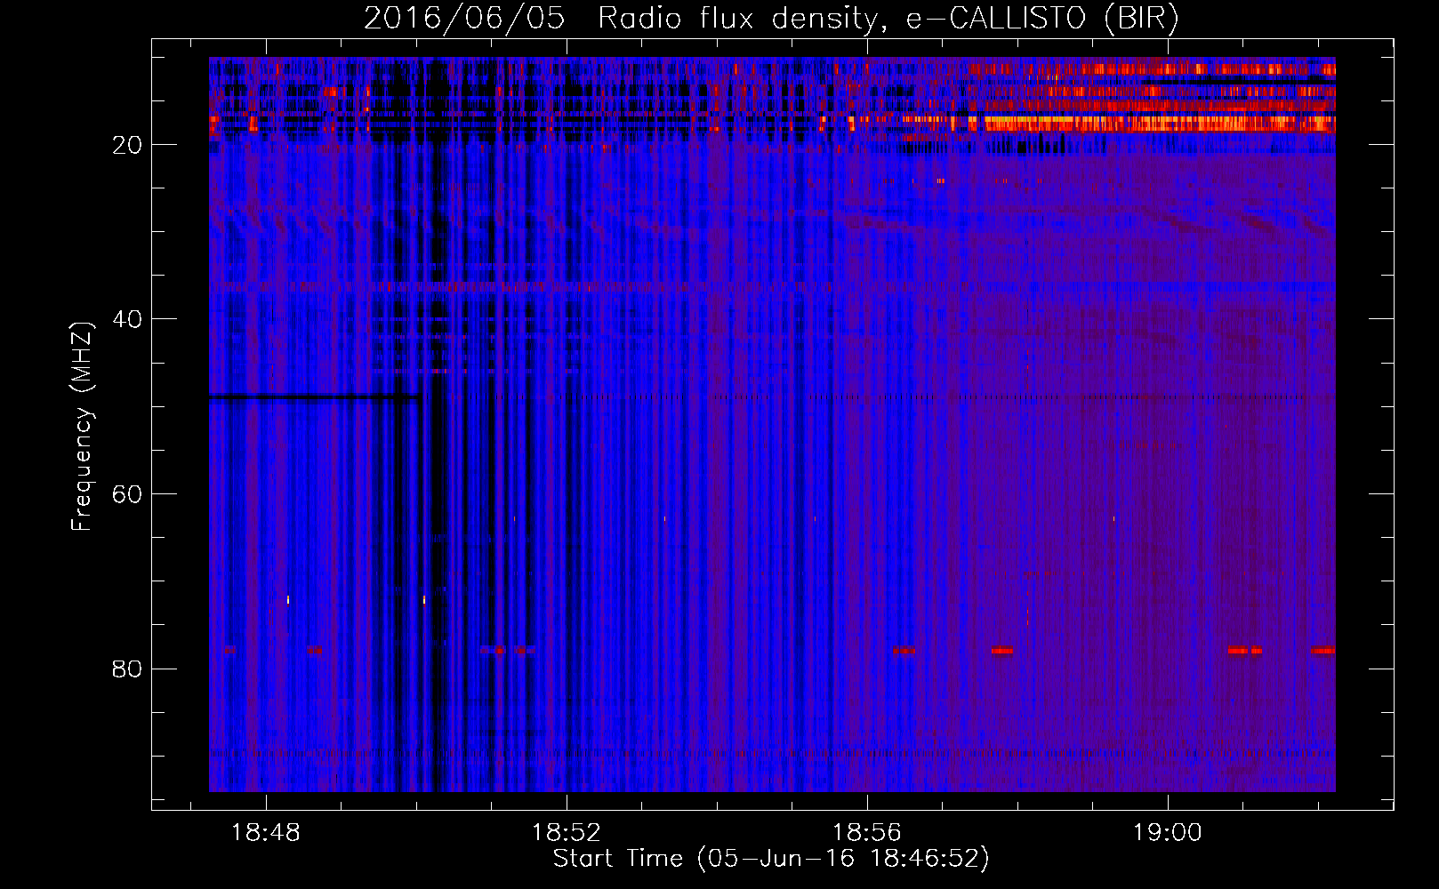
Task: Click the '18:52' time tick label
Action: click(567, 833)
